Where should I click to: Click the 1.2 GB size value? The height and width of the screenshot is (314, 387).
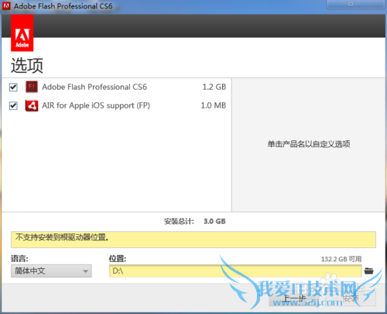coord(214,87)
